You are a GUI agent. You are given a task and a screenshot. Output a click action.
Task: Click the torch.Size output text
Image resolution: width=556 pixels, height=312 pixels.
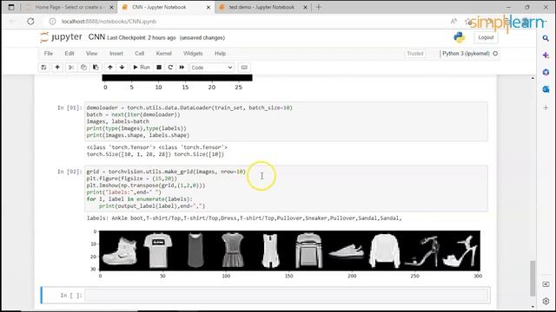click(156, 154)
